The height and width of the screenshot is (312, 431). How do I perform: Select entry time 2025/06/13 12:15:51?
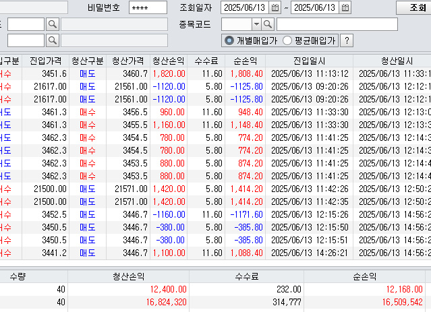(x=309, y=240)
